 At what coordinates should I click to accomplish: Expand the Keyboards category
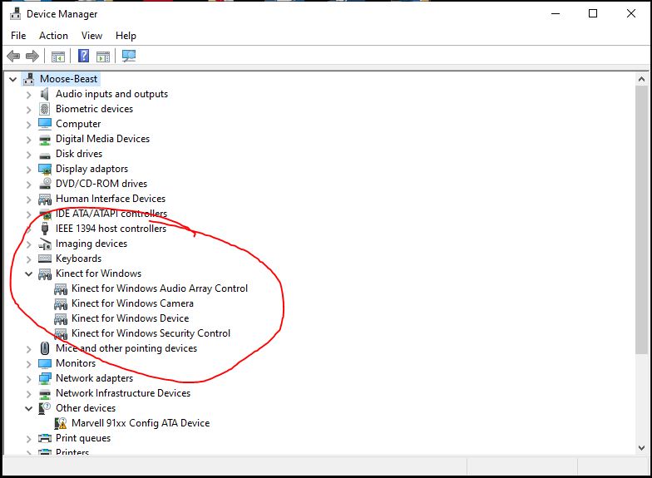(x=28, y=259)
